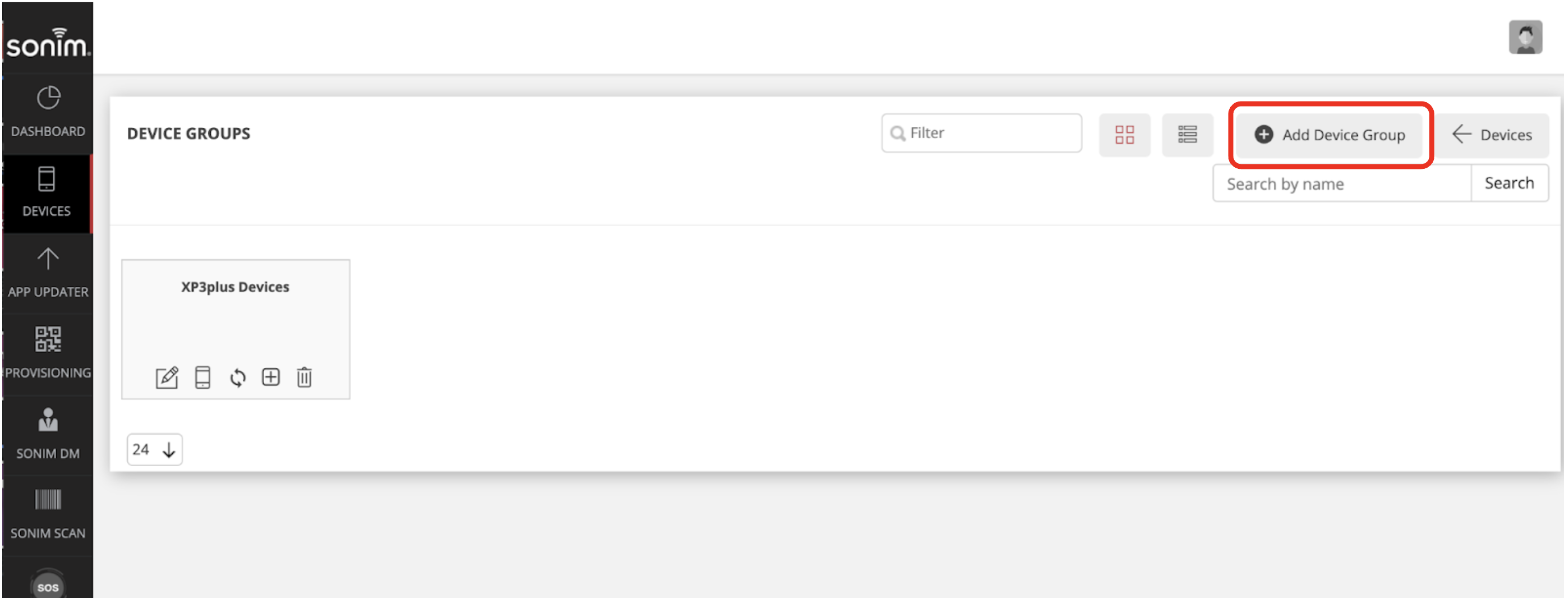
Task: Open Sonim DM from sidebar
Action: click(x=47, y=435)
